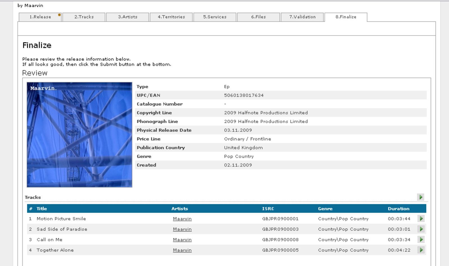This screenshot has width=449, height=266.
Task: Click the Finalize heading
Action: coord(37,45)
